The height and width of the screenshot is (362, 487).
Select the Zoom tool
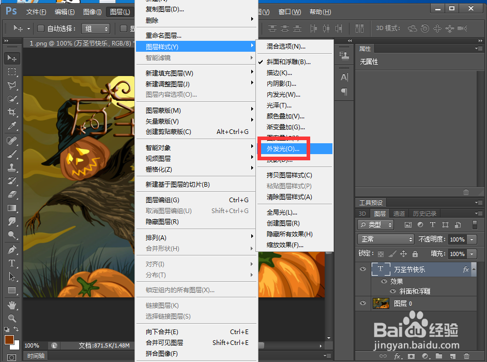pyautogui.click(x=12, y=319)
